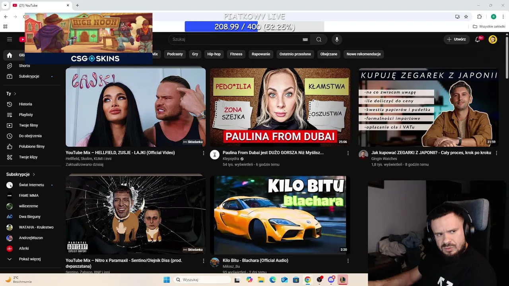Screen dimensions: 509x286
Task: Click the Gingin Watches channel avatar
Action: [363, 155]
